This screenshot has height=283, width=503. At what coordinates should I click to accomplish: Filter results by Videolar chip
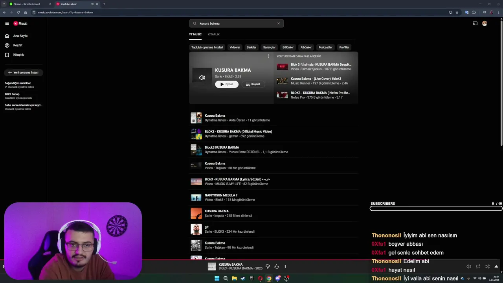pos(235,47)
